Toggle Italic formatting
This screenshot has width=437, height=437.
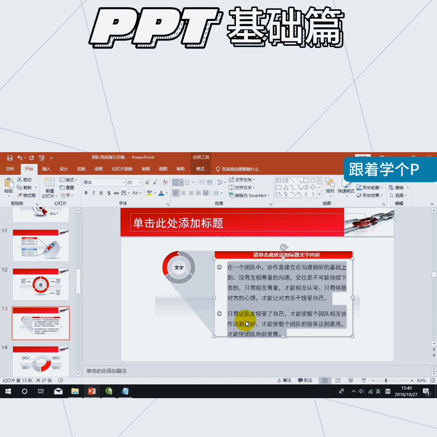(x=93, y=193)
